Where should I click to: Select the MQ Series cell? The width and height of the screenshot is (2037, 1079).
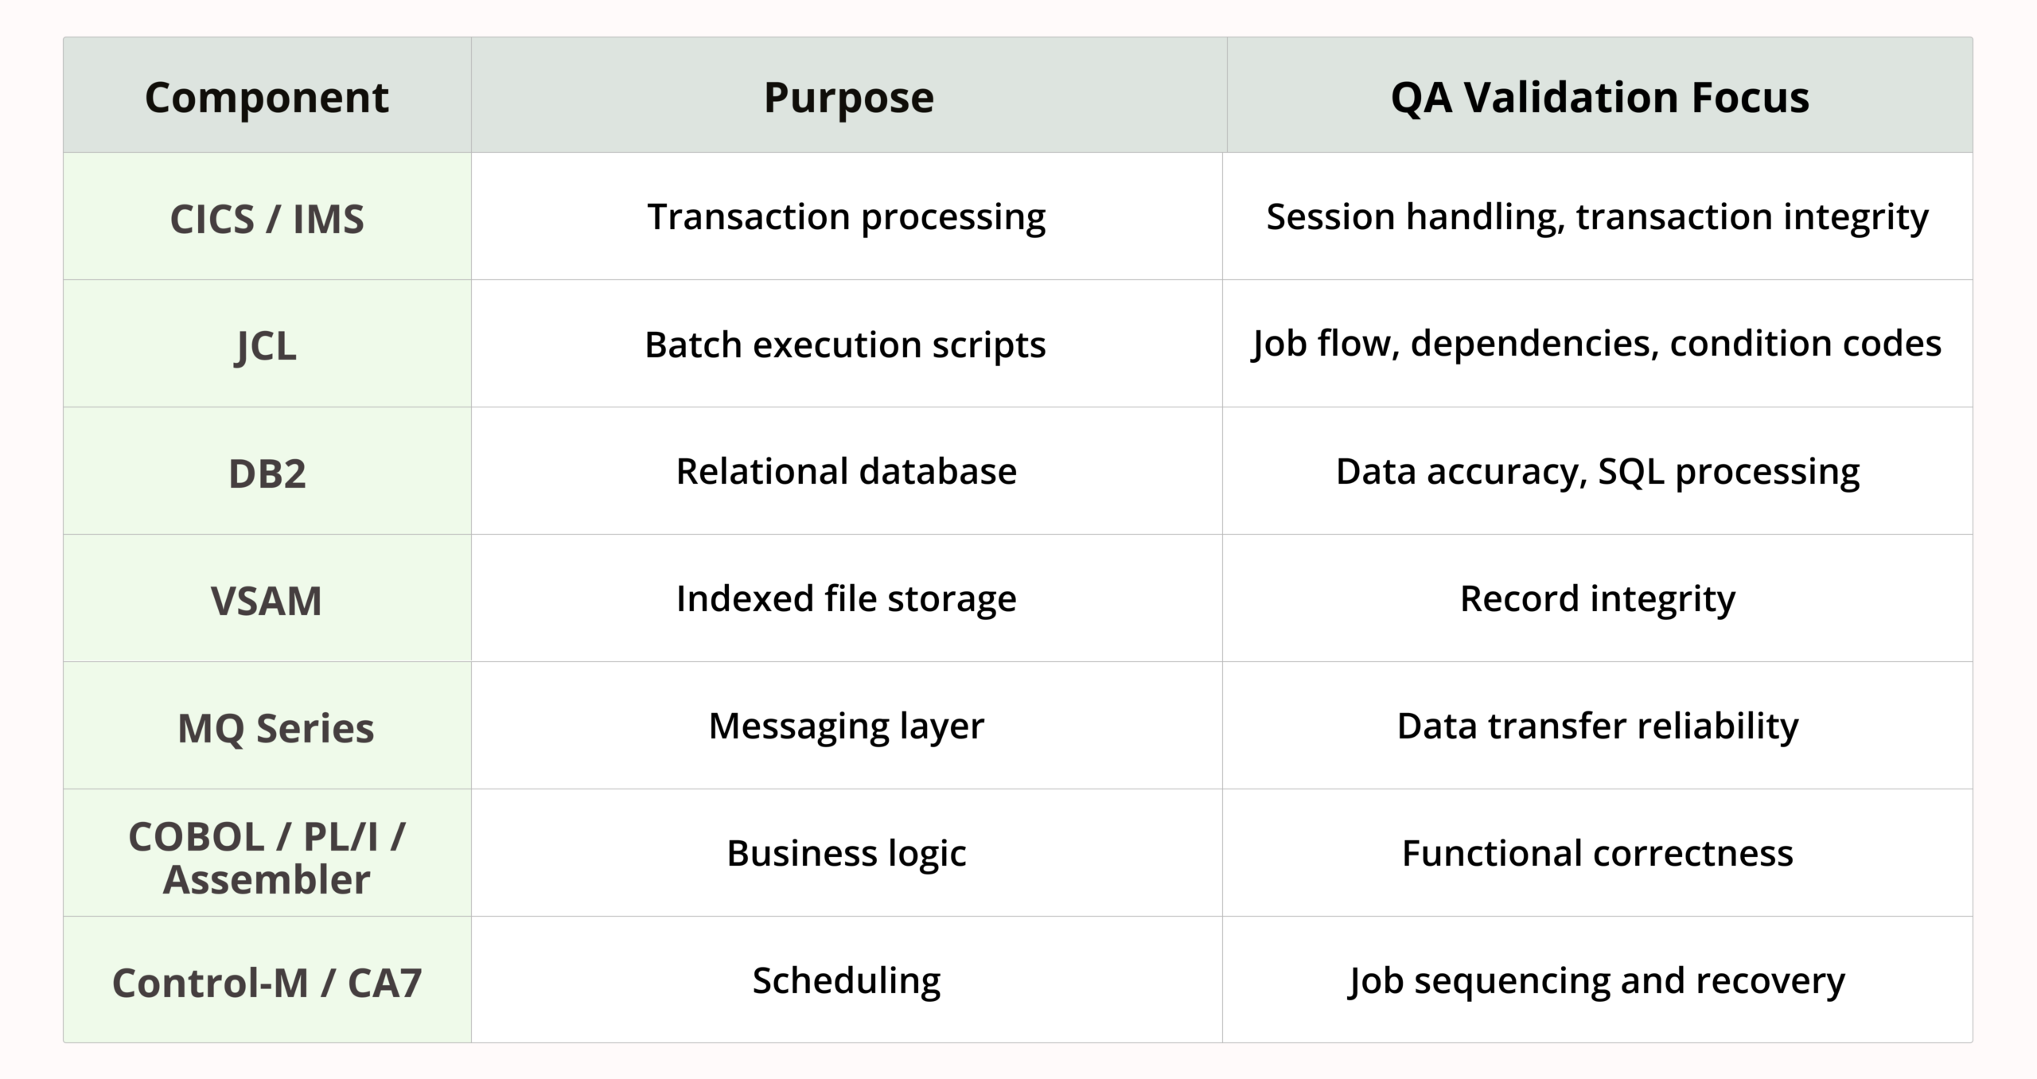point(267,726)
